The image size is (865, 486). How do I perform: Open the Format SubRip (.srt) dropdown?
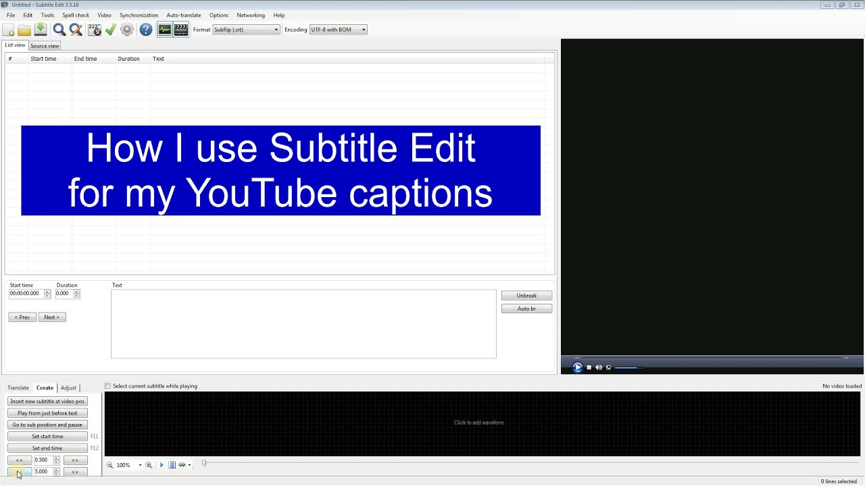click(246, 30)
